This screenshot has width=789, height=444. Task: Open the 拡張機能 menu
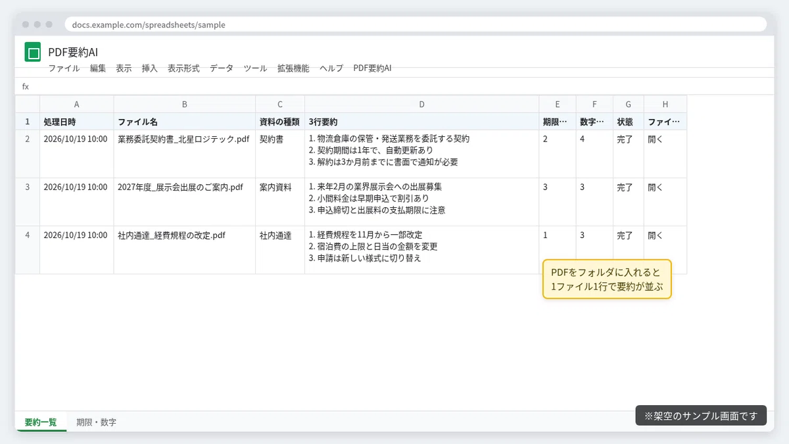293,68
